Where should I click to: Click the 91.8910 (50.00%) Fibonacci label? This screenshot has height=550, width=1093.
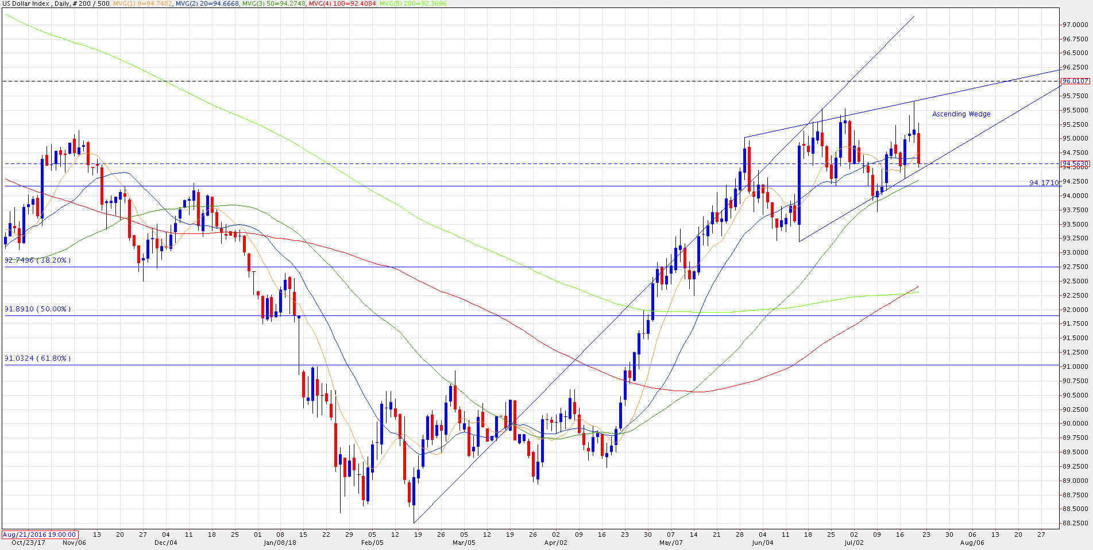38,309
